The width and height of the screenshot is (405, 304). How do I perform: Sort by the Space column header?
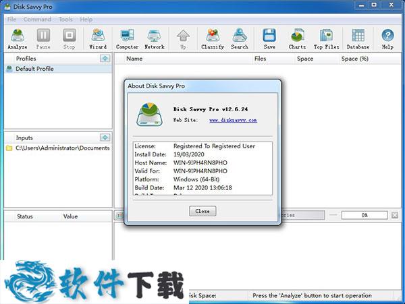pyautogui.click(x=305, y=59)
